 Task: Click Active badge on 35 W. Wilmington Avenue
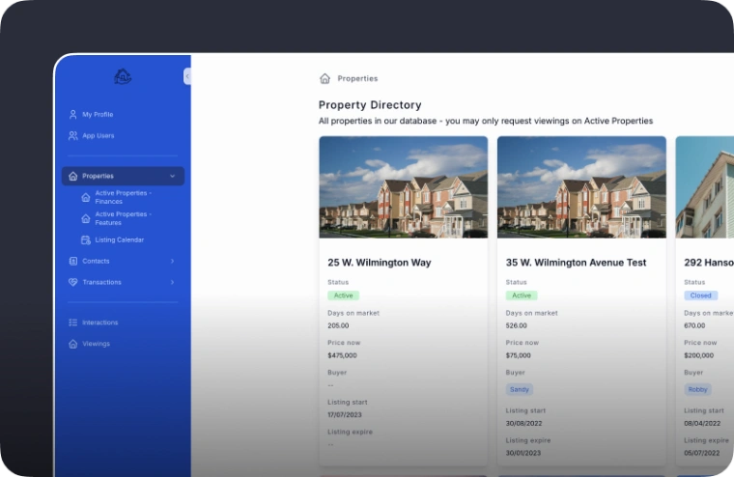coord(522,295)
